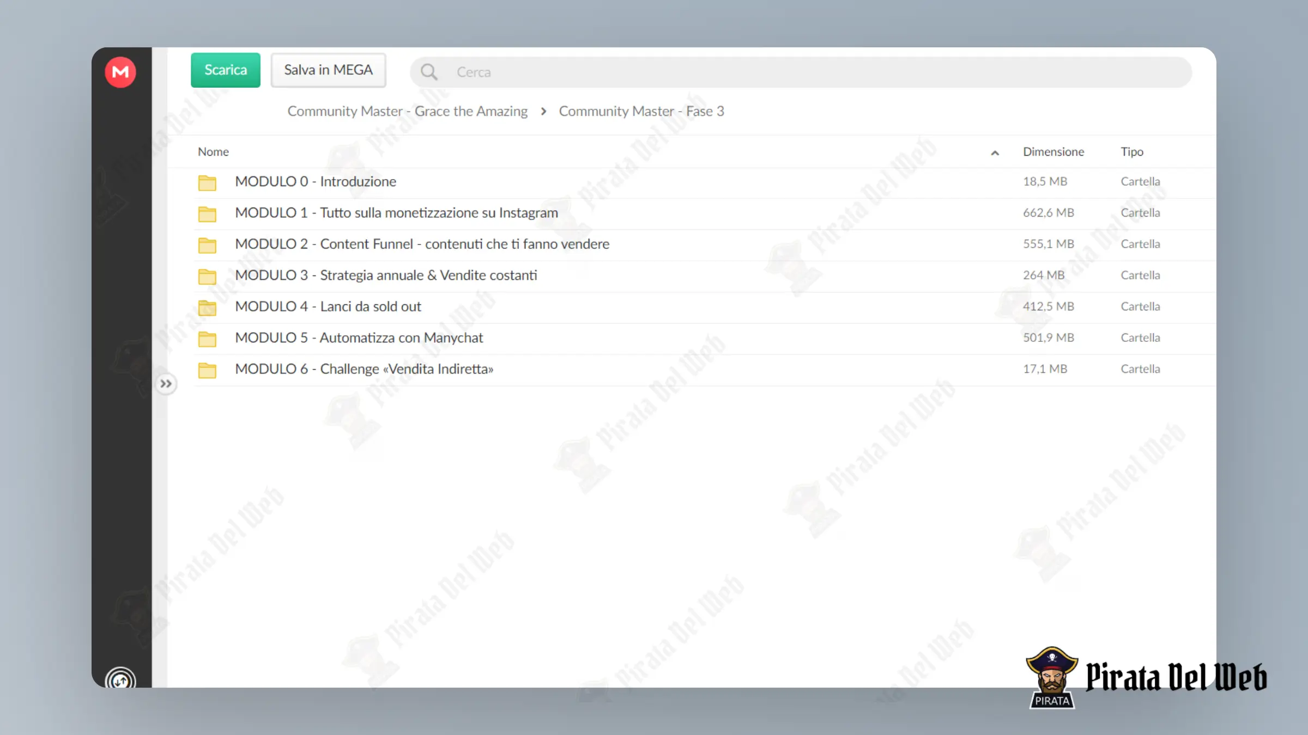Sort by the Tipo column header

1131,152
